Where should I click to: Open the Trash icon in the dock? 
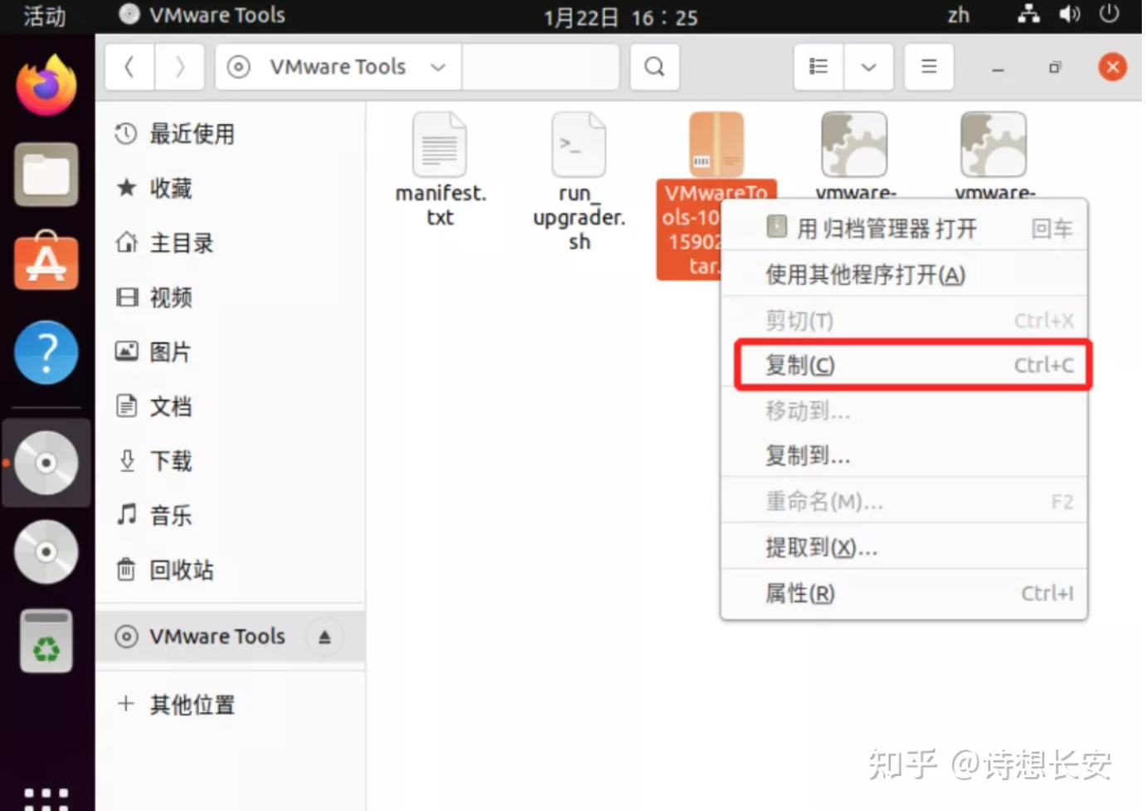point(46,640)
